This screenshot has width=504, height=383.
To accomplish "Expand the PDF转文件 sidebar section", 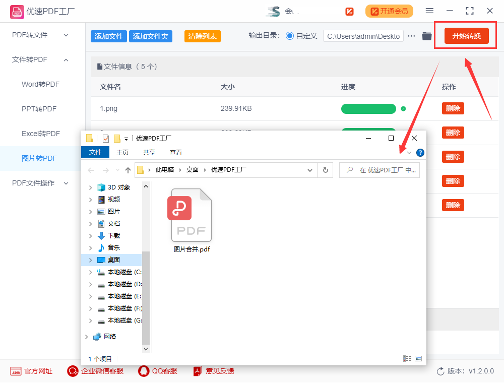I will 40,35.
